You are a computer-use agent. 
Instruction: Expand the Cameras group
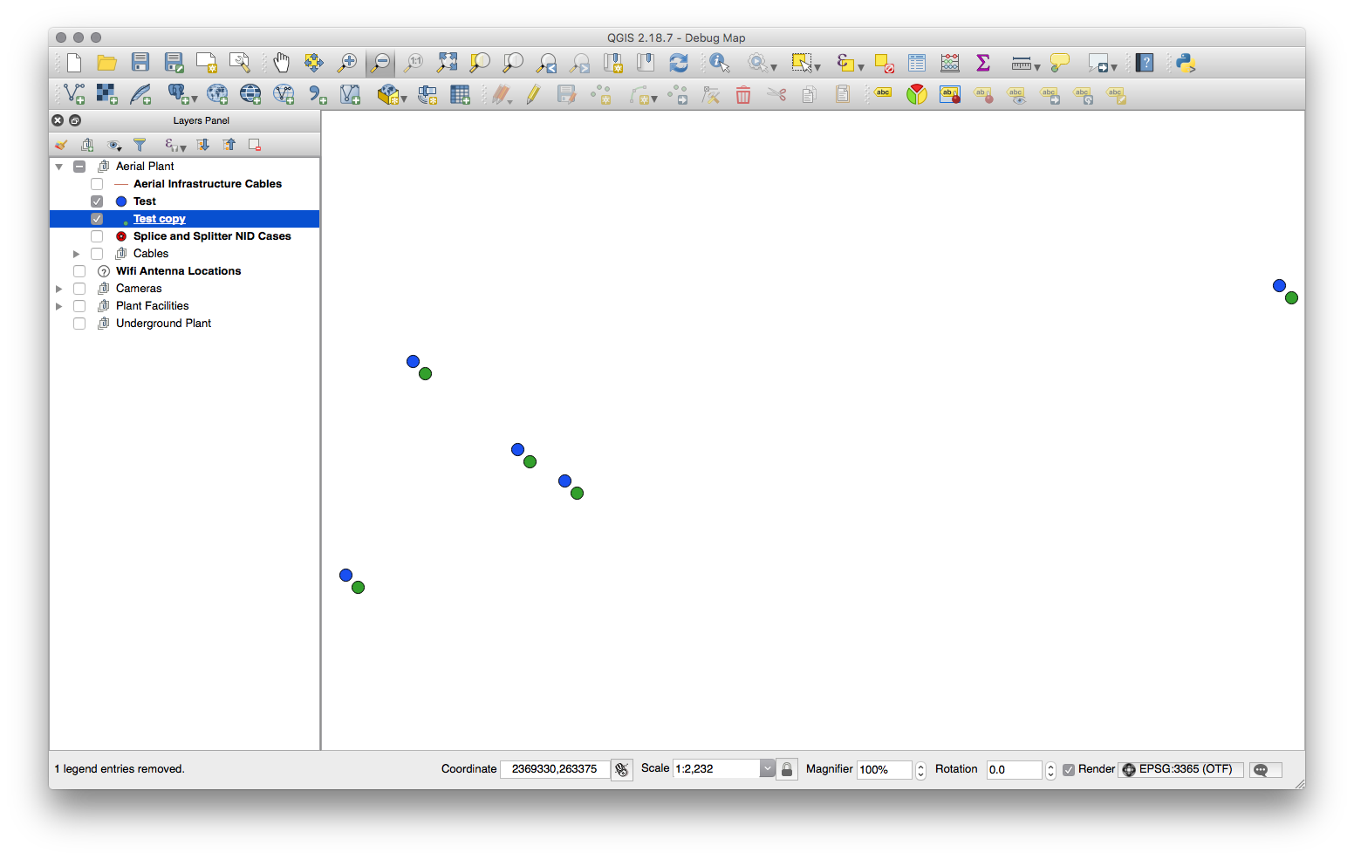point(58,288)
